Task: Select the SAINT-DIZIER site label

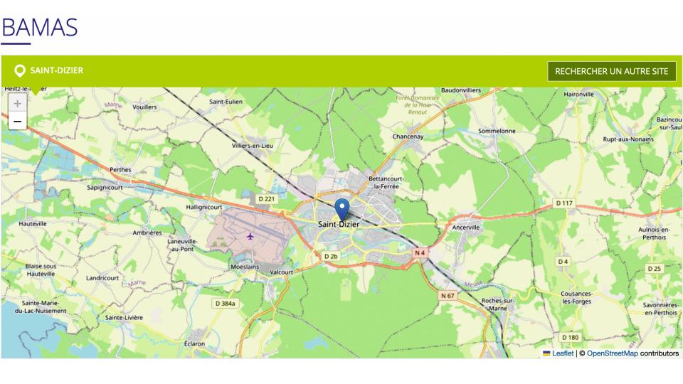Action: click(x=57, y=70)
